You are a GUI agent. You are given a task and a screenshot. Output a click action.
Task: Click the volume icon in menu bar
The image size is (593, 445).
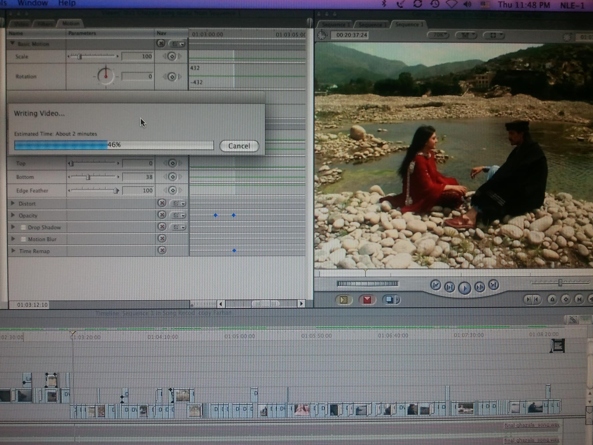[x=467, y=4]
